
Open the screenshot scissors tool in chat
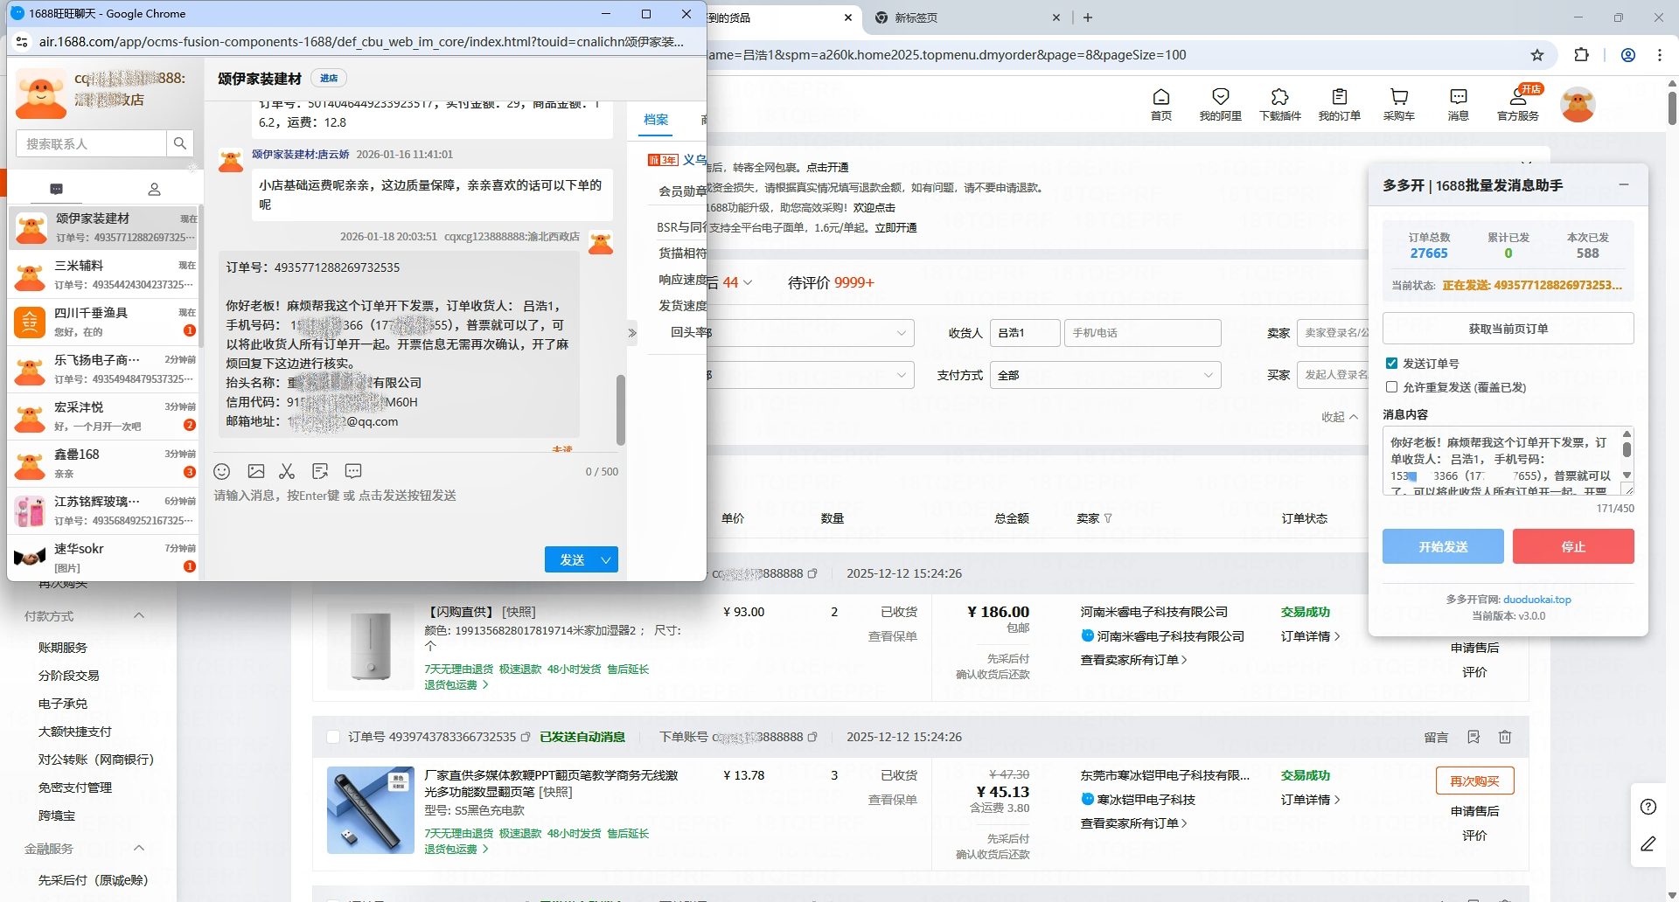tap(287, 471)
